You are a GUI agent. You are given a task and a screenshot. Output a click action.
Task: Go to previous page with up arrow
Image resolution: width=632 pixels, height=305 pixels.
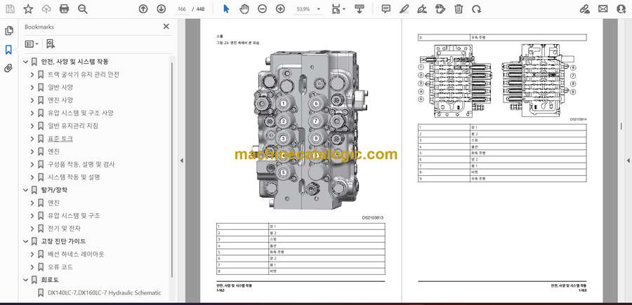pyautogui.click(x=143, y=9)
